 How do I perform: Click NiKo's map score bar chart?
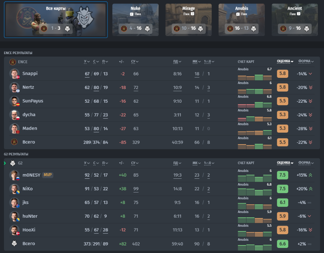[255, 192]
